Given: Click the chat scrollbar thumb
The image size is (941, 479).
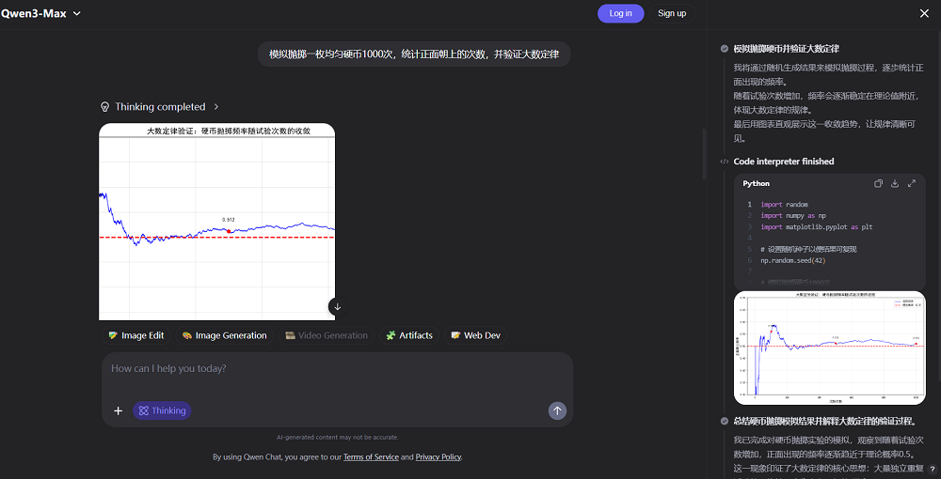Looking at the screenshot, I should point(704,152).
